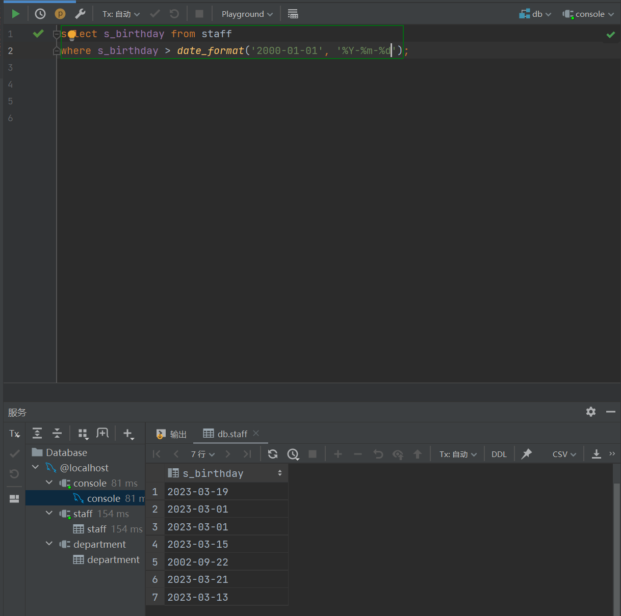
Task: Toggle in-editor results grid icon
Action: 293,14
